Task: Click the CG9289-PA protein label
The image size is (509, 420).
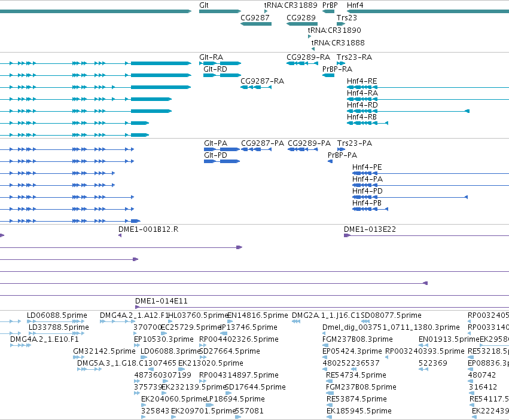Action: click(309, 143)
